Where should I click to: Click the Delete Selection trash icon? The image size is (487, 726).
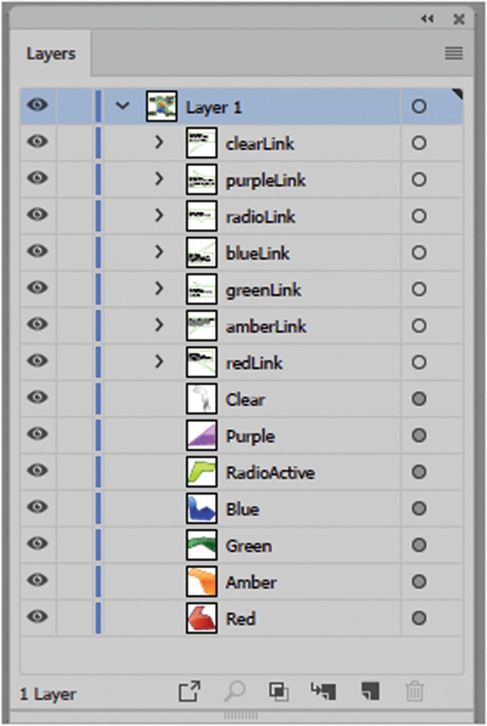point(414,691)
